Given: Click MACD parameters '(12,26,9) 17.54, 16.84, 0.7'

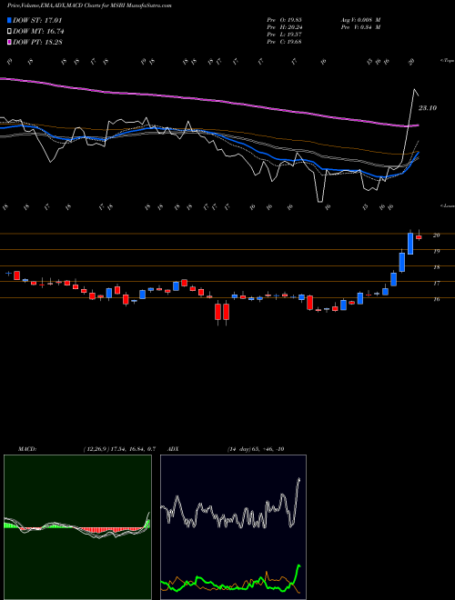Looking at the screenshot, I should 119,449.
